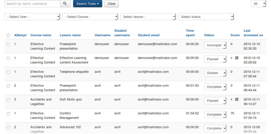Expand the Select Course filter
The height and width of the screenshot is (134, 271).
90,17
